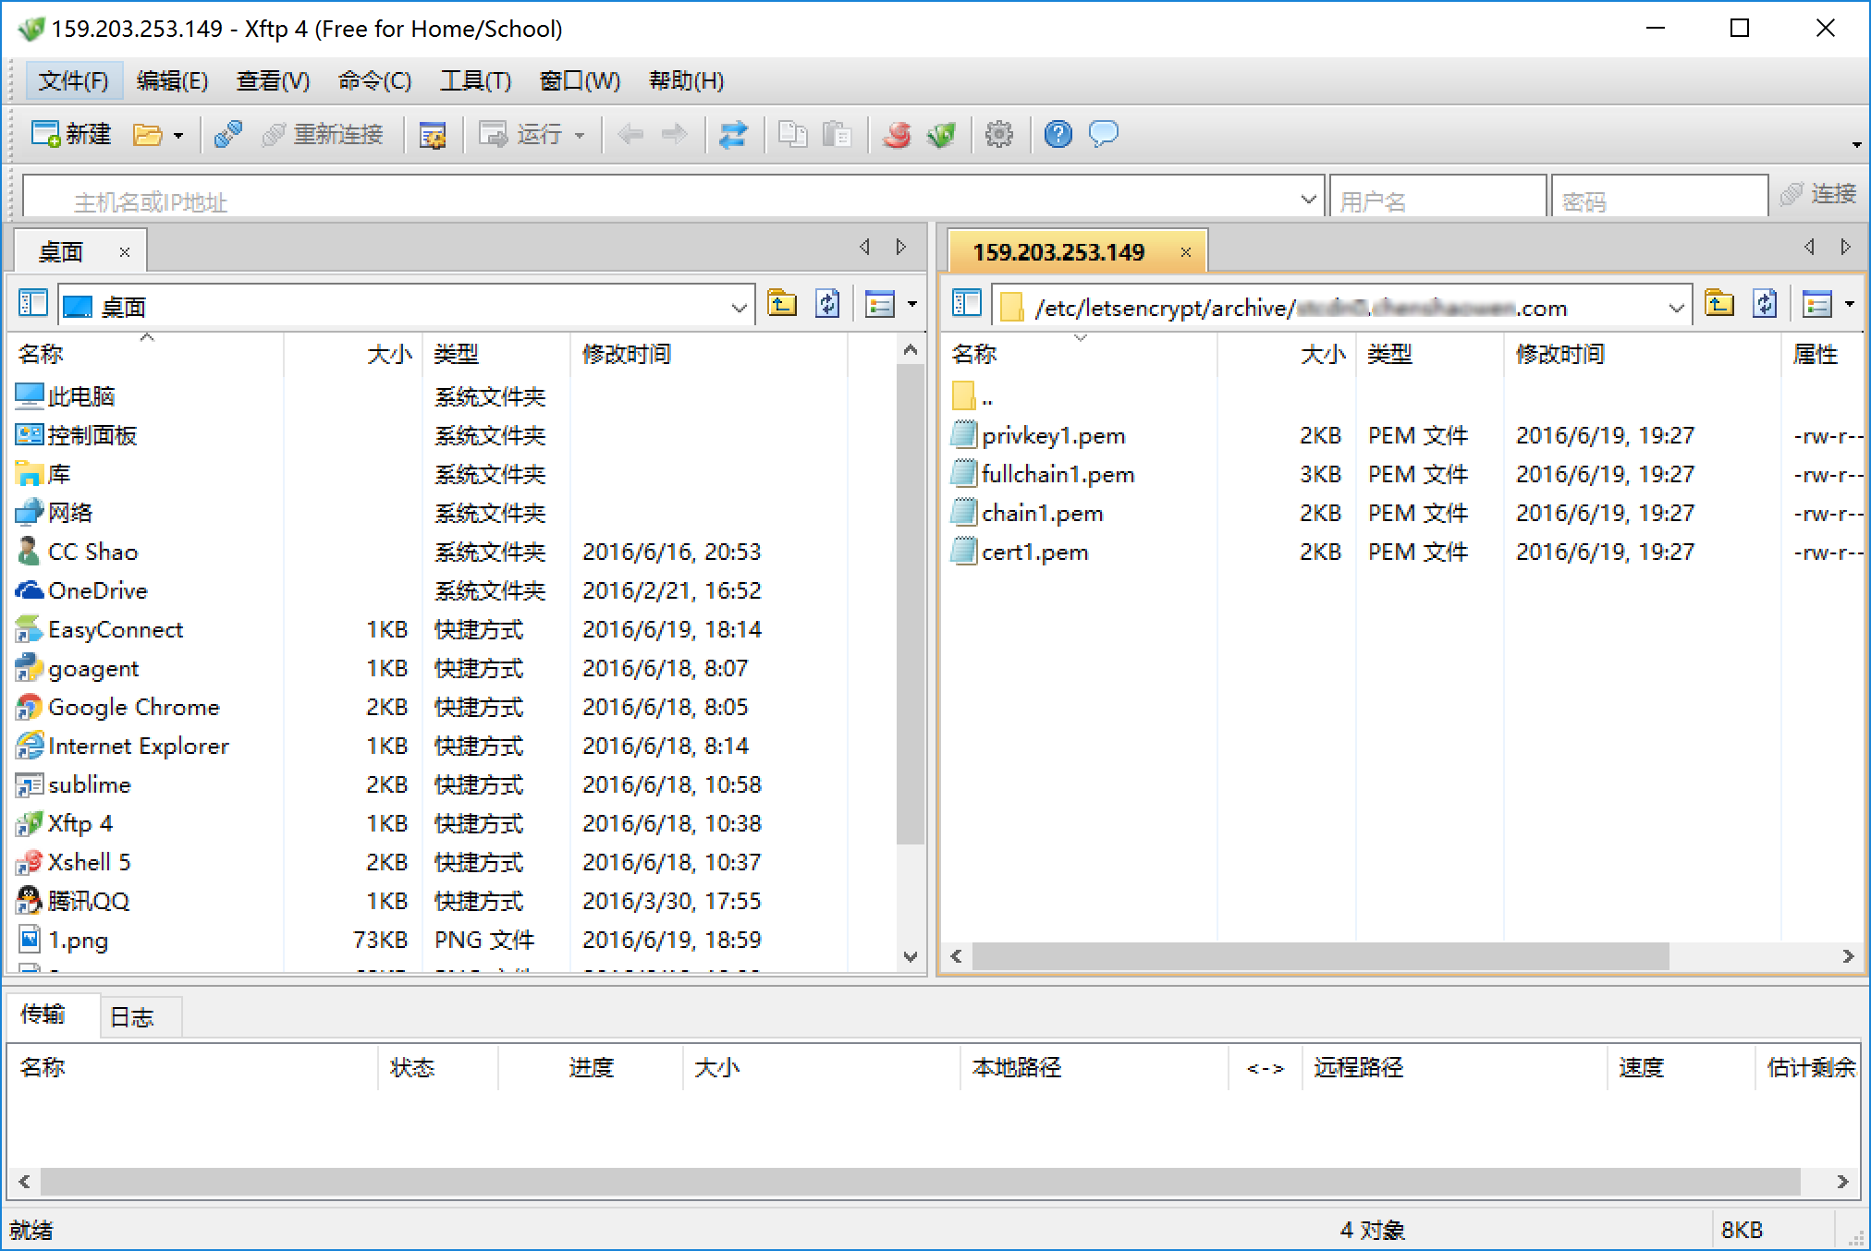This screenshot has width=1871, height=1251.
Task: Expand the Open session dropdown arrow
Action: coord(178,136)
